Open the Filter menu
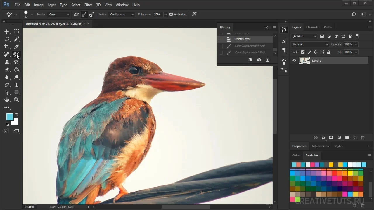The height and width of the screenshot is (210, 374). (x=88, y=5)
